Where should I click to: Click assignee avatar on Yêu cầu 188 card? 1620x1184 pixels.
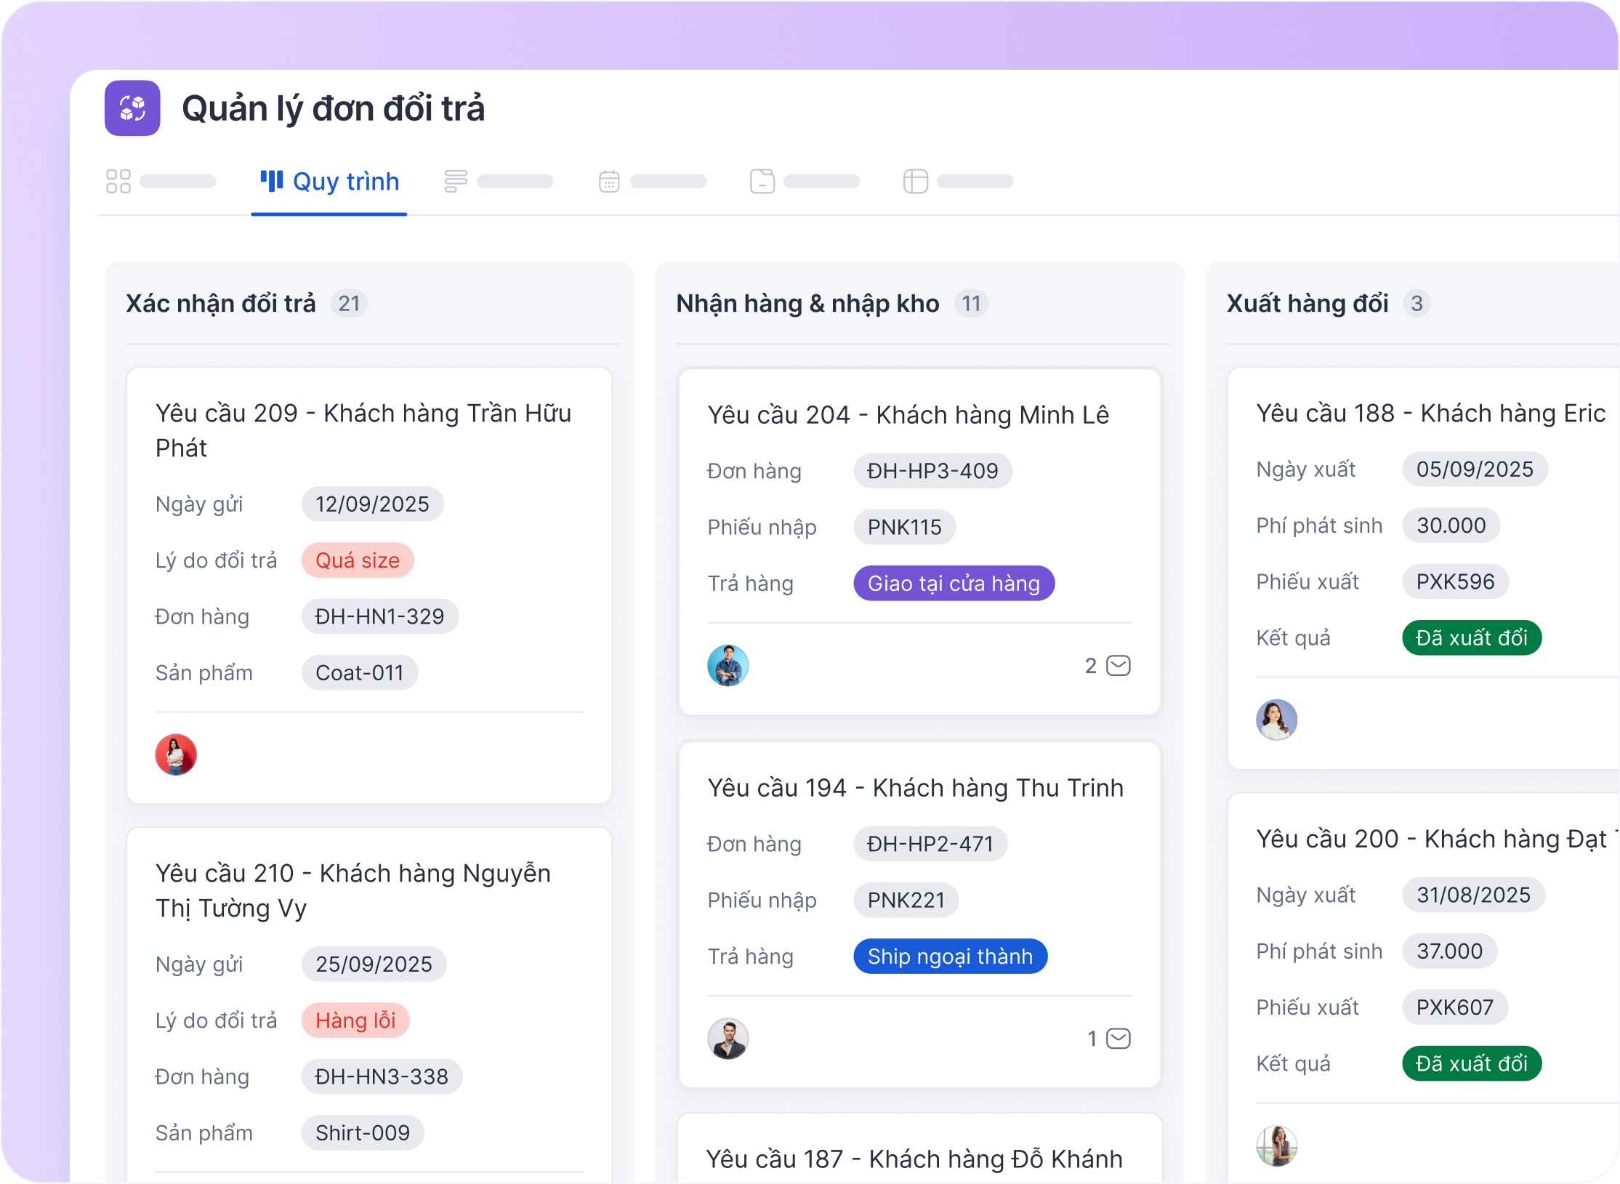(x=1276, y=720)
